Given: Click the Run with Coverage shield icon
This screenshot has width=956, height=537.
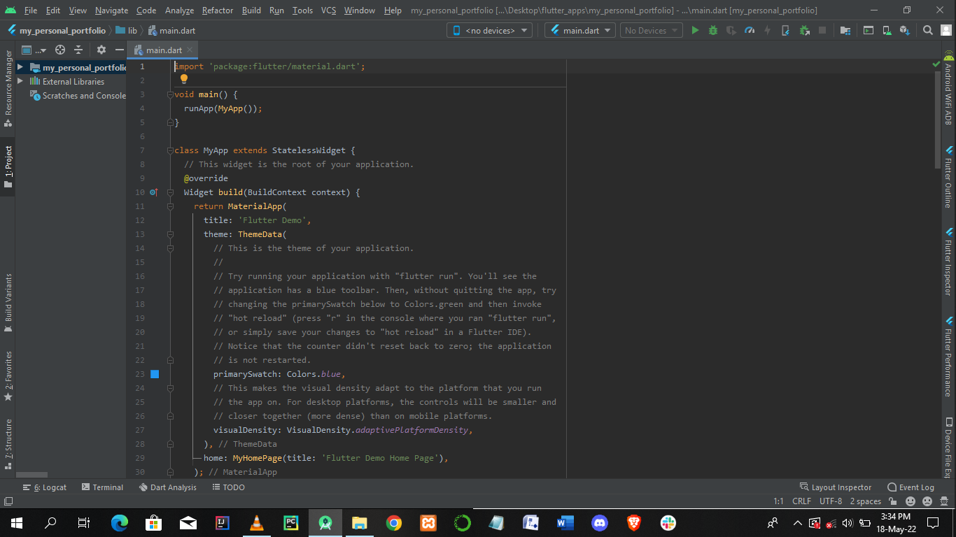Looking at the screenshot, I should click(x=731, y=30).
